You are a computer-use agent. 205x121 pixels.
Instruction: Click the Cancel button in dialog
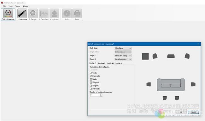point(193,112)
